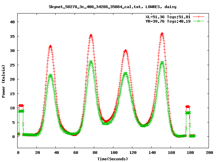
Task: Click y-axis tick label 10
Action: [x=12, y=108]
